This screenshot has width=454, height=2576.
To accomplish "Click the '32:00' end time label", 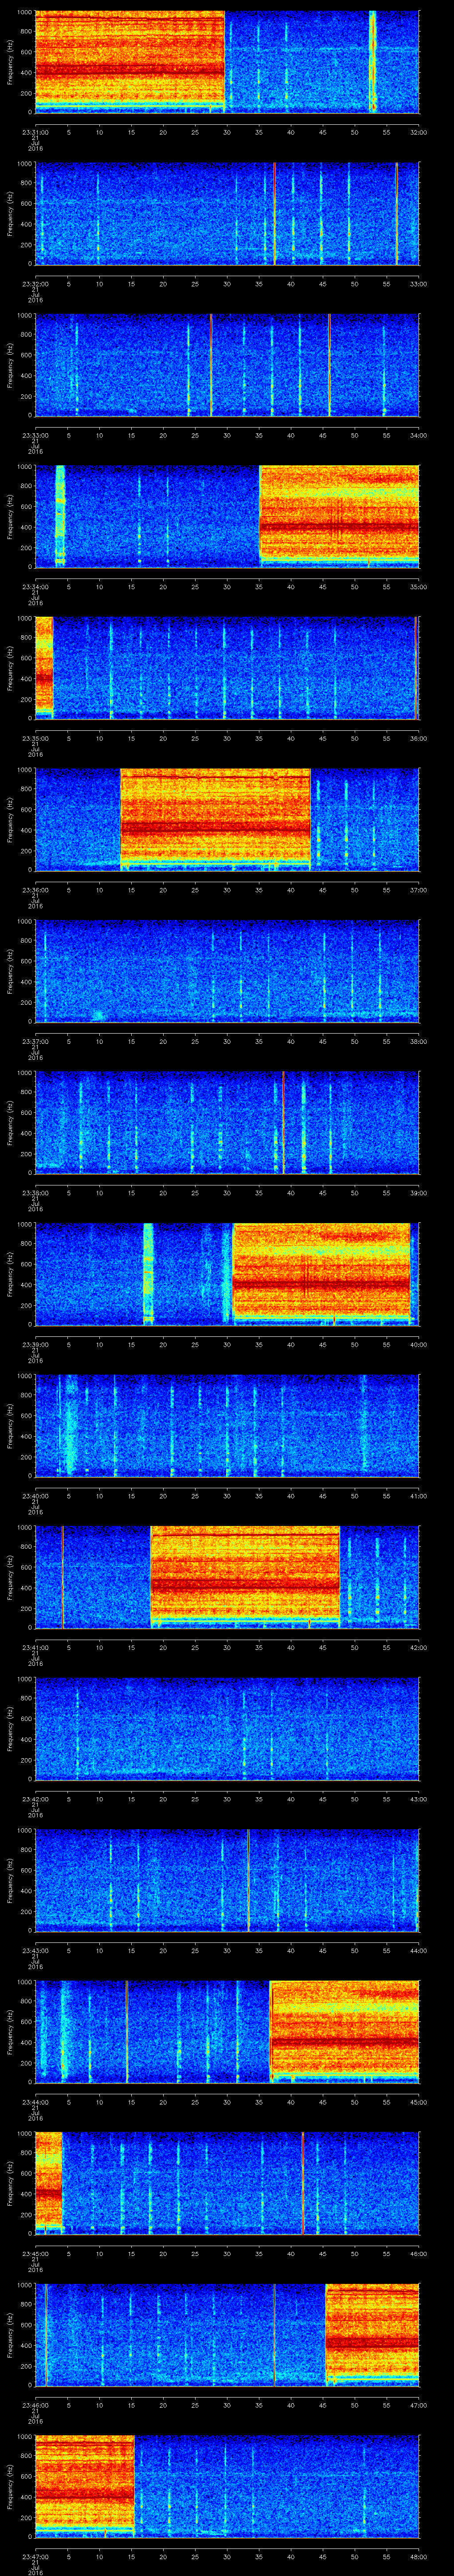I will pos(418,131).
